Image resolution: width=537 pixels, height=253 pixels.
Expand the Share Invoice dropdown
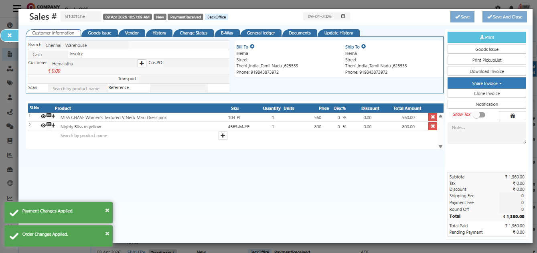pos(486,83)
